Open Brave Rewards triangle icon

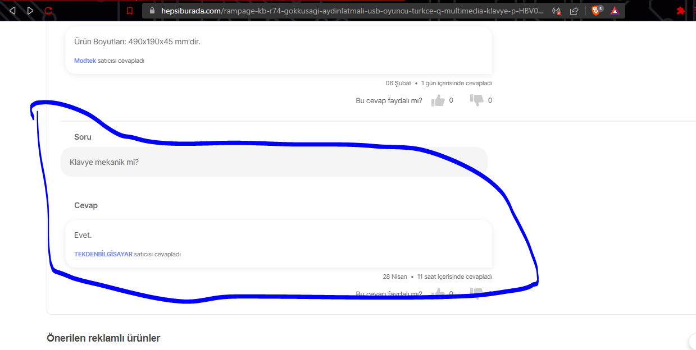615,10
